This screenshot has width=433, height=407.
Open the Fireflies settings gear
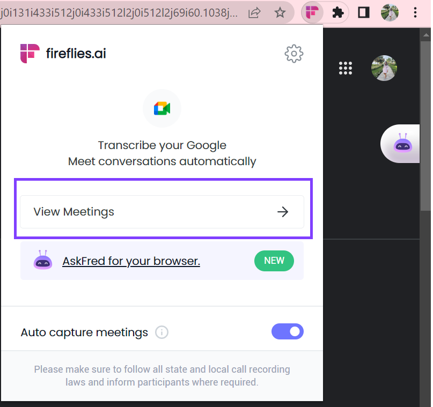293,54
